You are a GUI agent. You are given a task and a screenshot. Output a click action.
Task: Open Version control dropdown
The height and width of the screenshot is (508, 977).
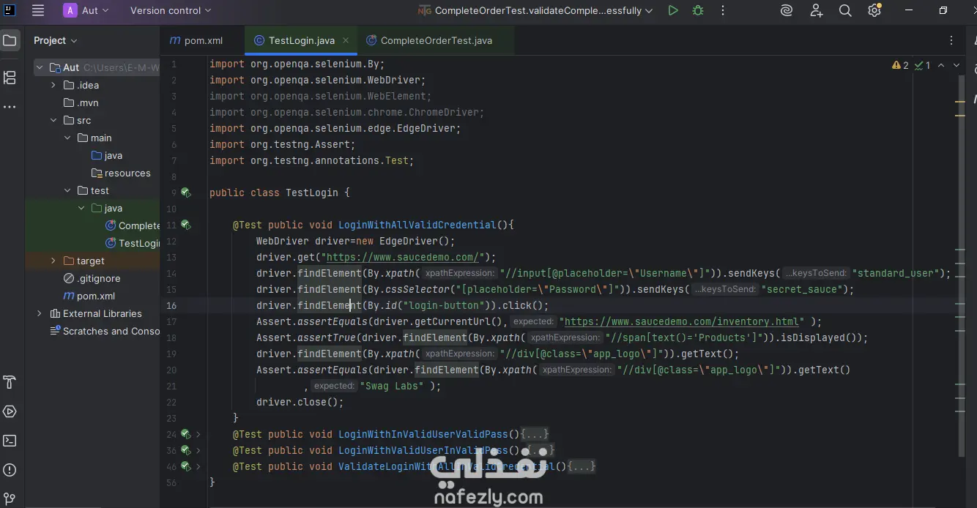[171, 10]
